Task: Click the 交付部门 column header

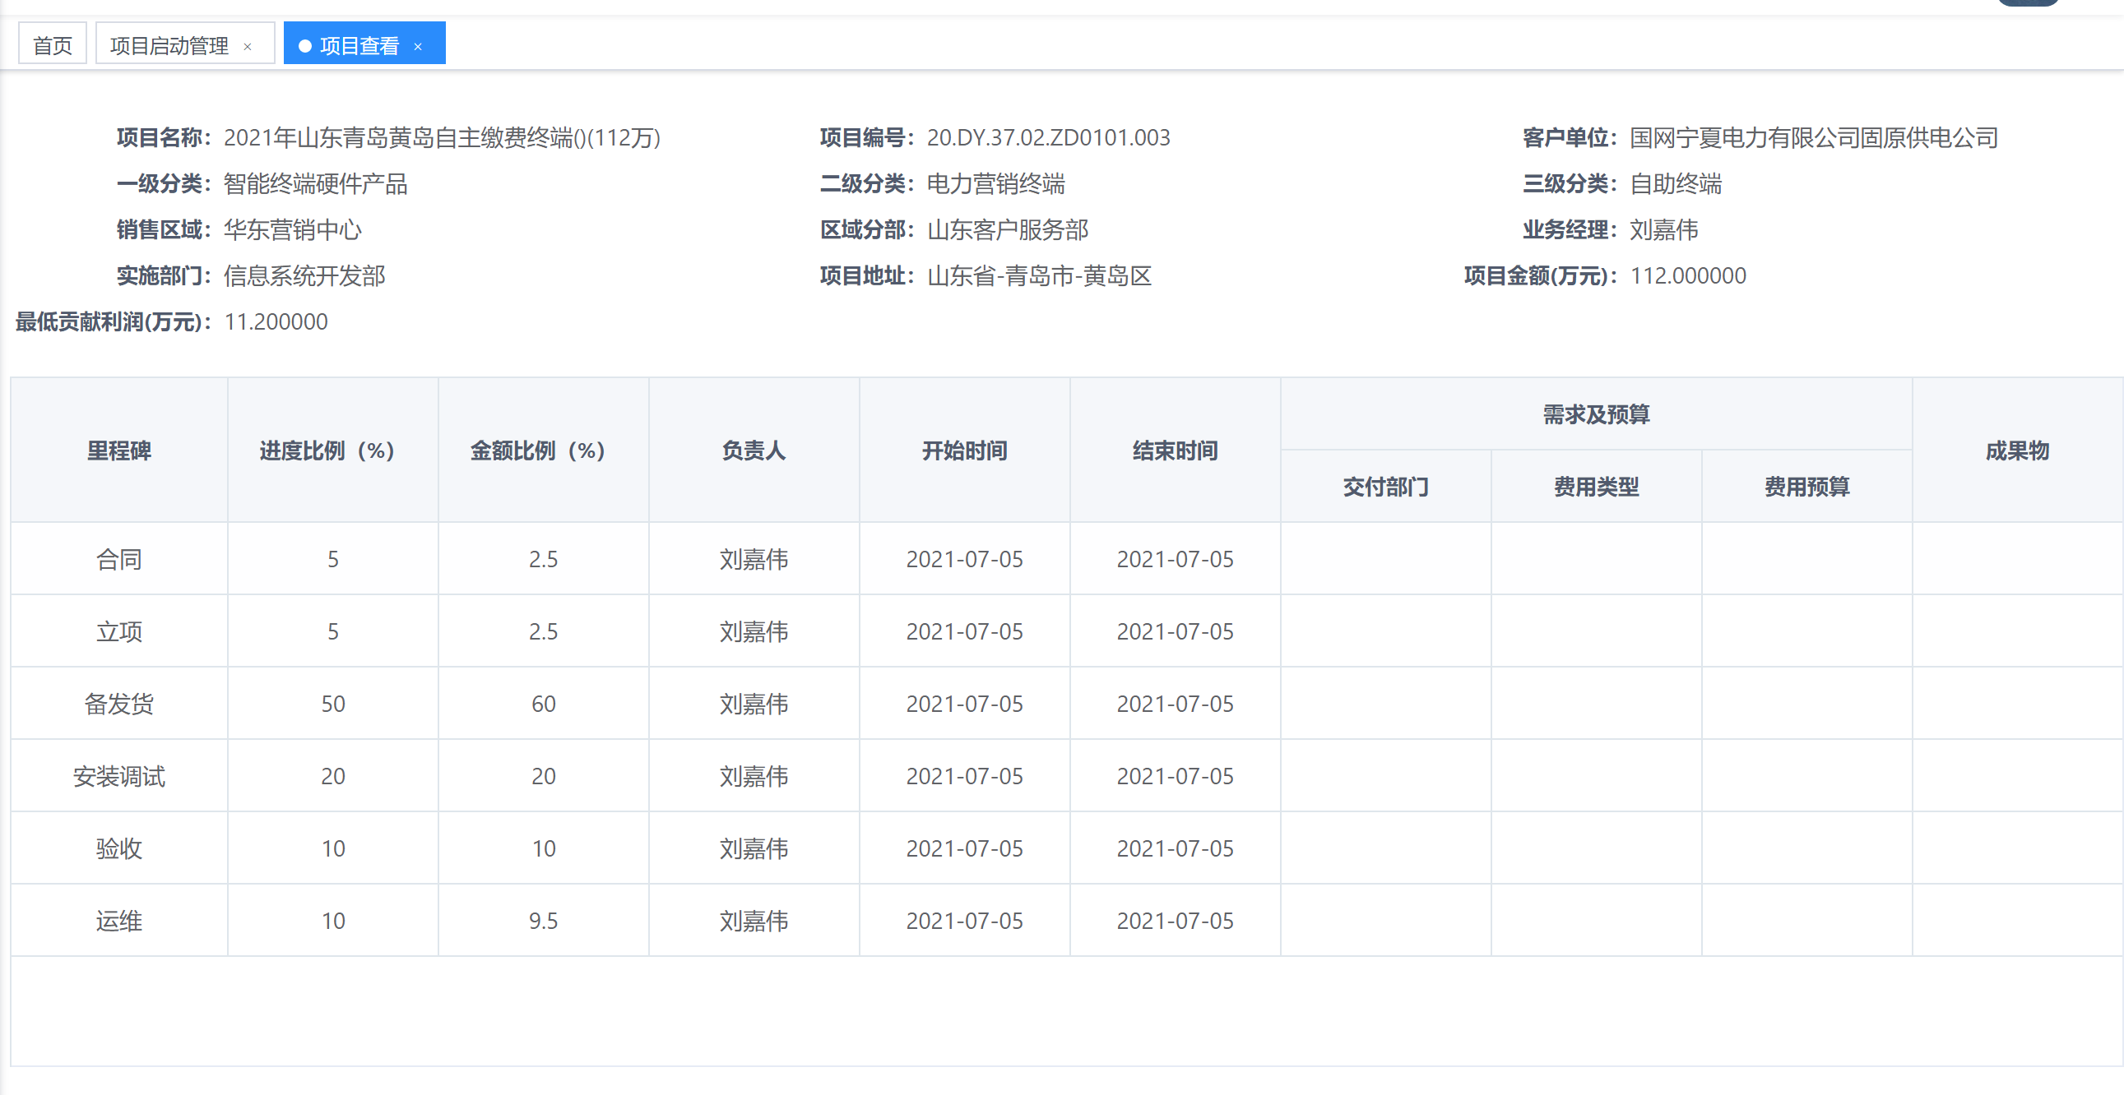Action: [1385, 487]
